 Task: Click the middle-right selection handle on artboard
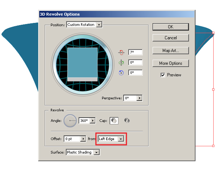[213, 90]
